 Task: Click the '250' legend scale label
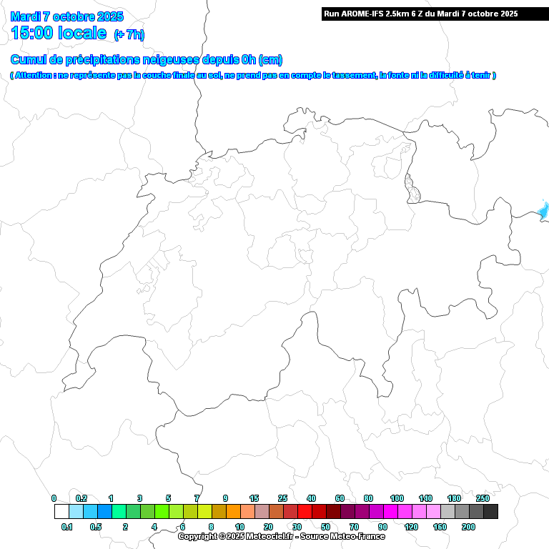pos(483,498)
